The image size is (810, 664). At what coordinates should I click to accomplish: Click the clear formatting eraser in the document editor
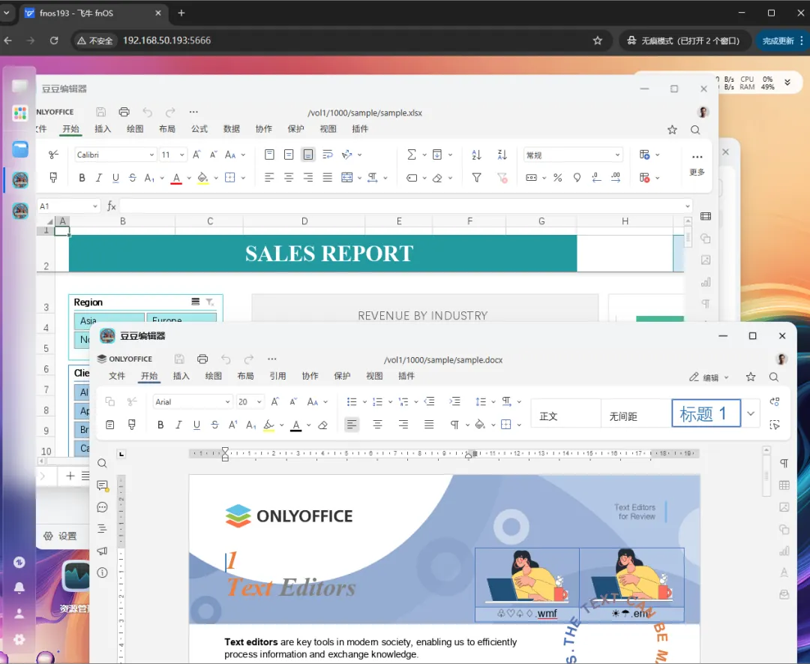tap(322, 425)
